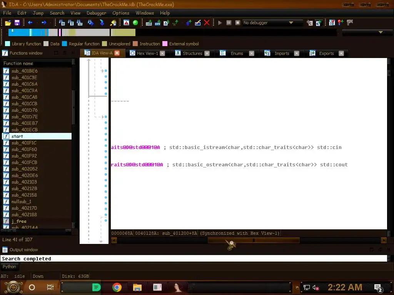Select function sub_401BE6 in the list
Viewport: 394px width, 295px height.
[37, 71]
